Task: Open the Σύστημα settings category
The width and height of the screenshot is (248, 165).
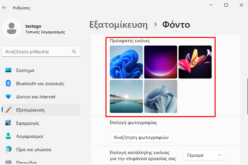Action: point(41,70)
